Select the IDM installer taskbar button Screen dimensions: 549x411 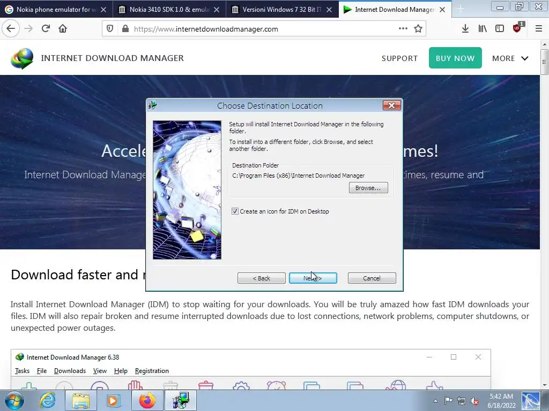pyautogui.click(x=181, y=400)
